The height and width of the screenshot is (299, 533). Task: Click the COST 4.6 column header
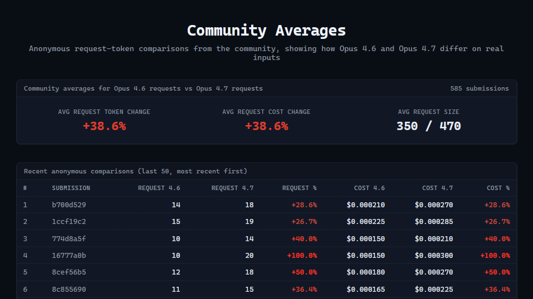tap(369, 188)
